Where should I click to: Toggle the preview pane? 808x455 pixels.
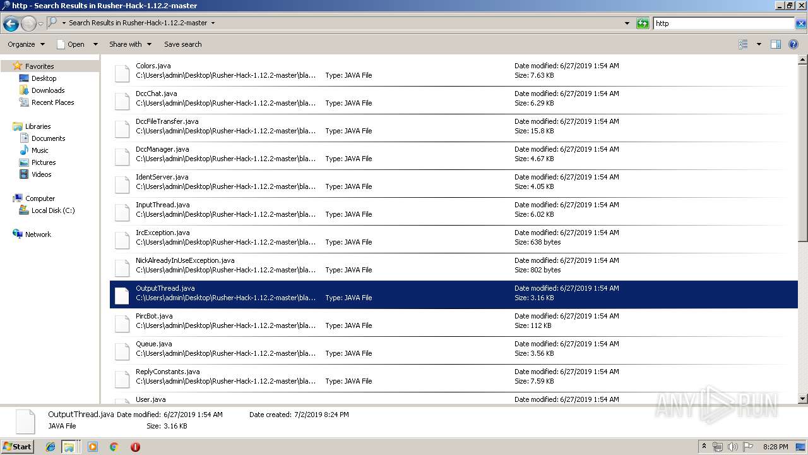776,44
